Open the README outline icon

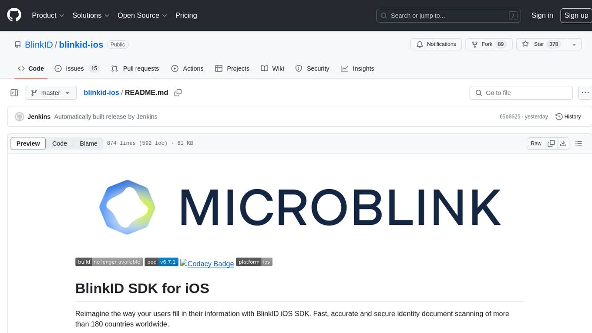tap(579, 143)
